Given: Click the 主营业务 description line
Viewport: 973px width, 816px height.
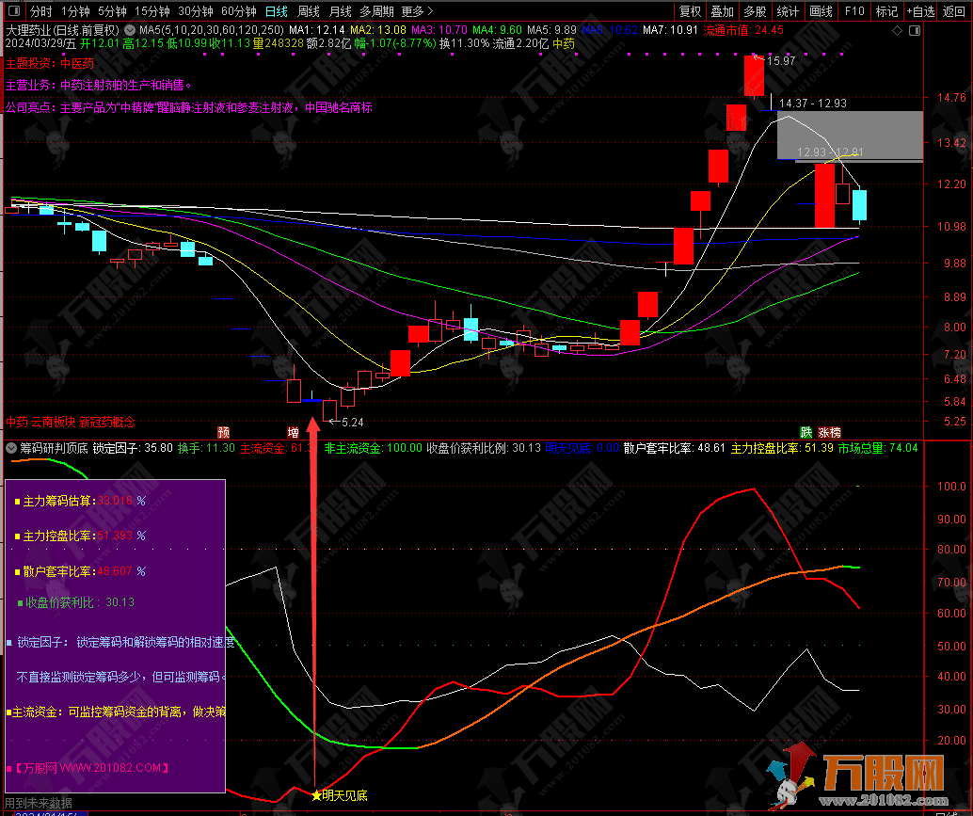Looking at the screenshot, I should [100, 85].
